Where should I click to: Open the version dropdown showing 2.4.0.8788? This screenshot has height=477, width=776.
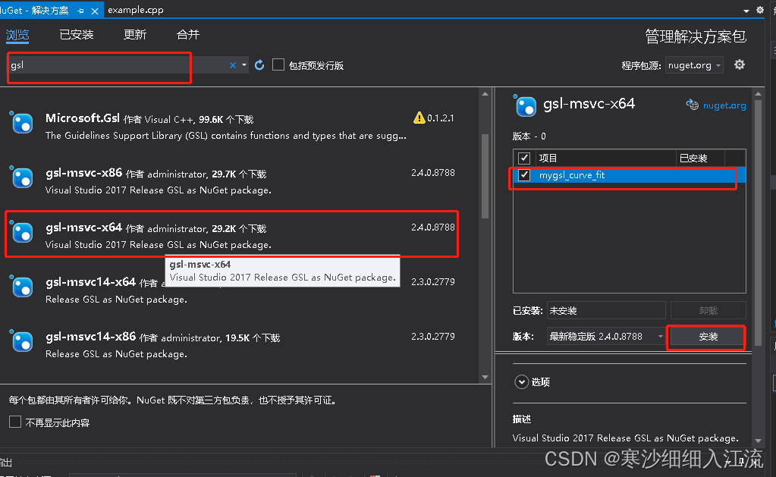tap(661, 336)
